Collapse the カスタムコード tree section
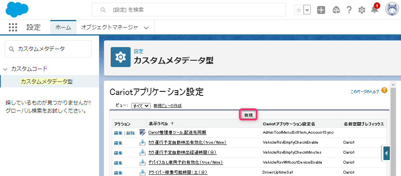Viewport: 401px width, 176px height. (x=5, y=69)
